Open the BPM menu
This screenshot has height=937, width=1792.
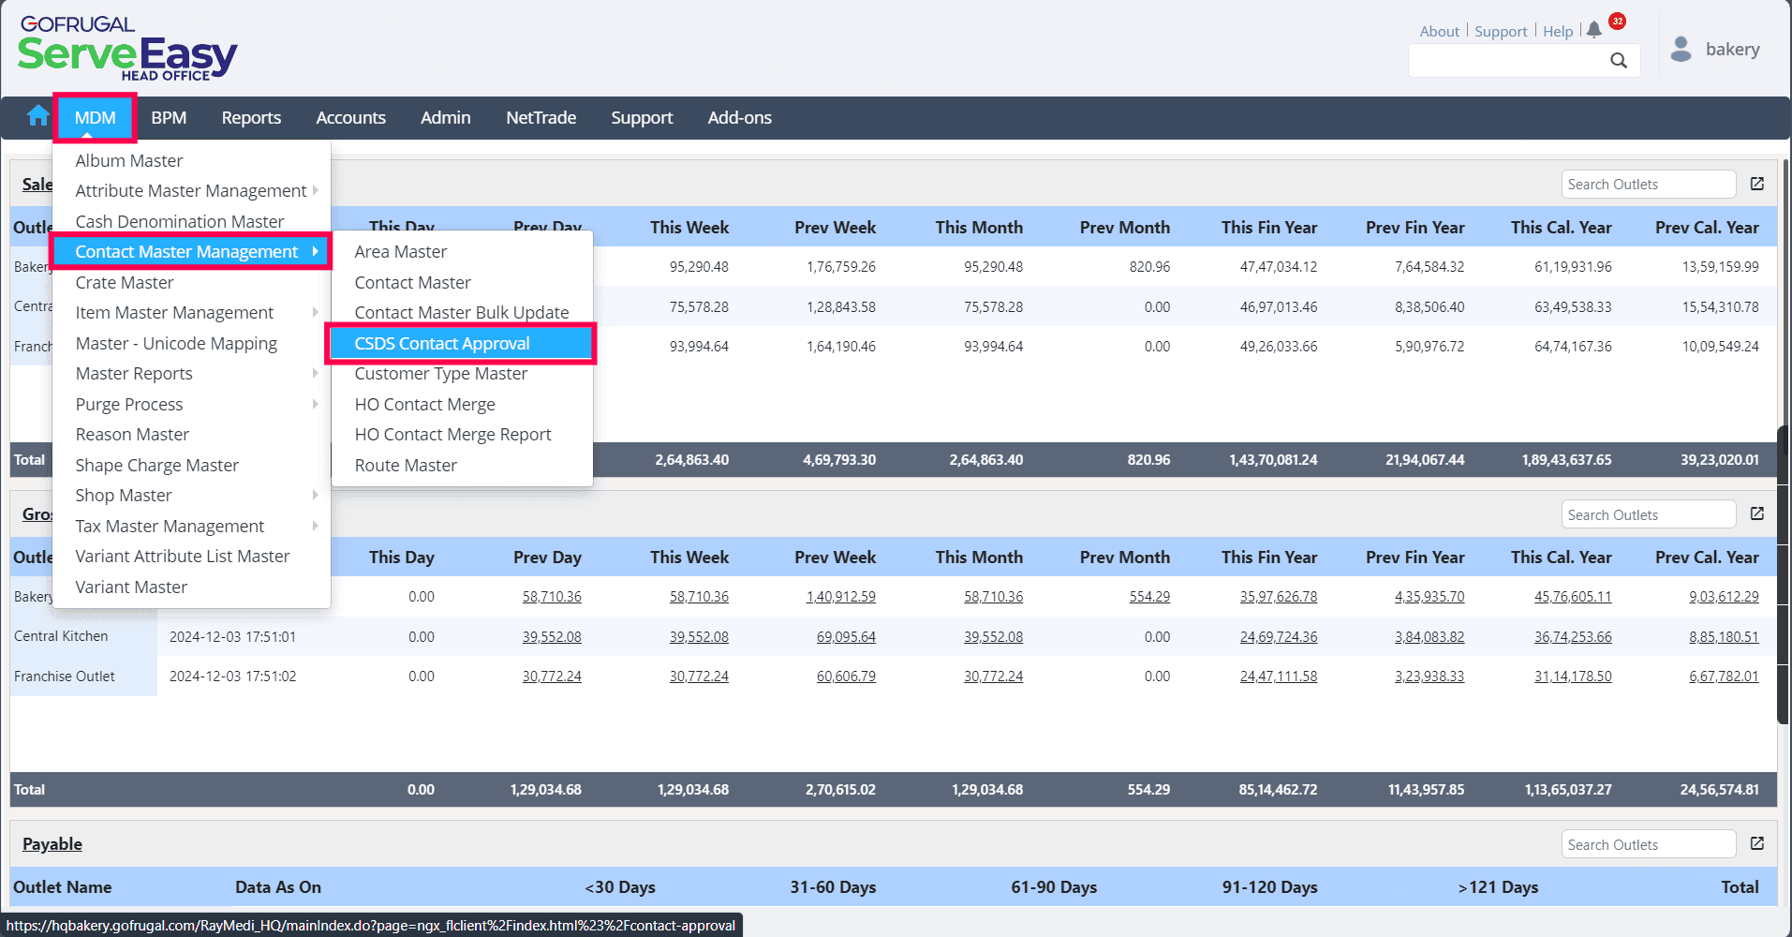pyautogui.click(x=169, y=117)
